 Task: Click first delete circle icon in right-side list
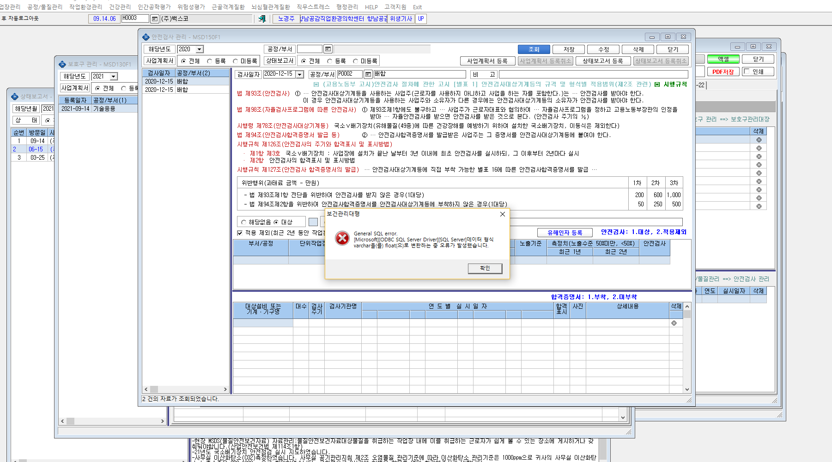759,140
